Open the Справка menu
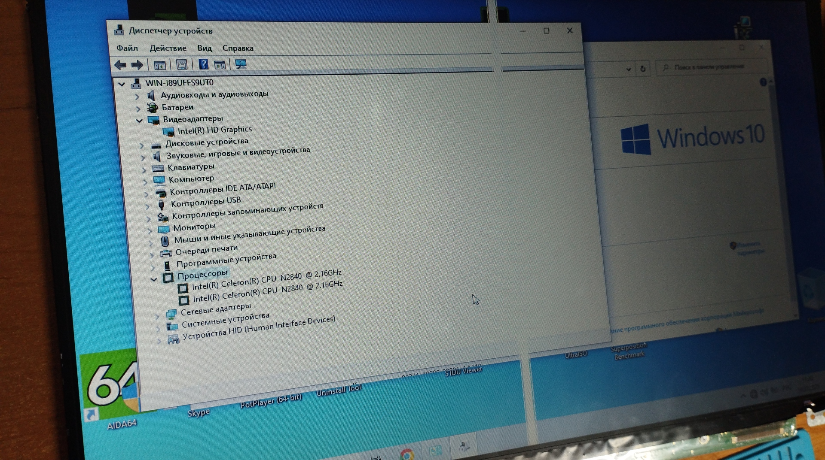 (238, 48)
